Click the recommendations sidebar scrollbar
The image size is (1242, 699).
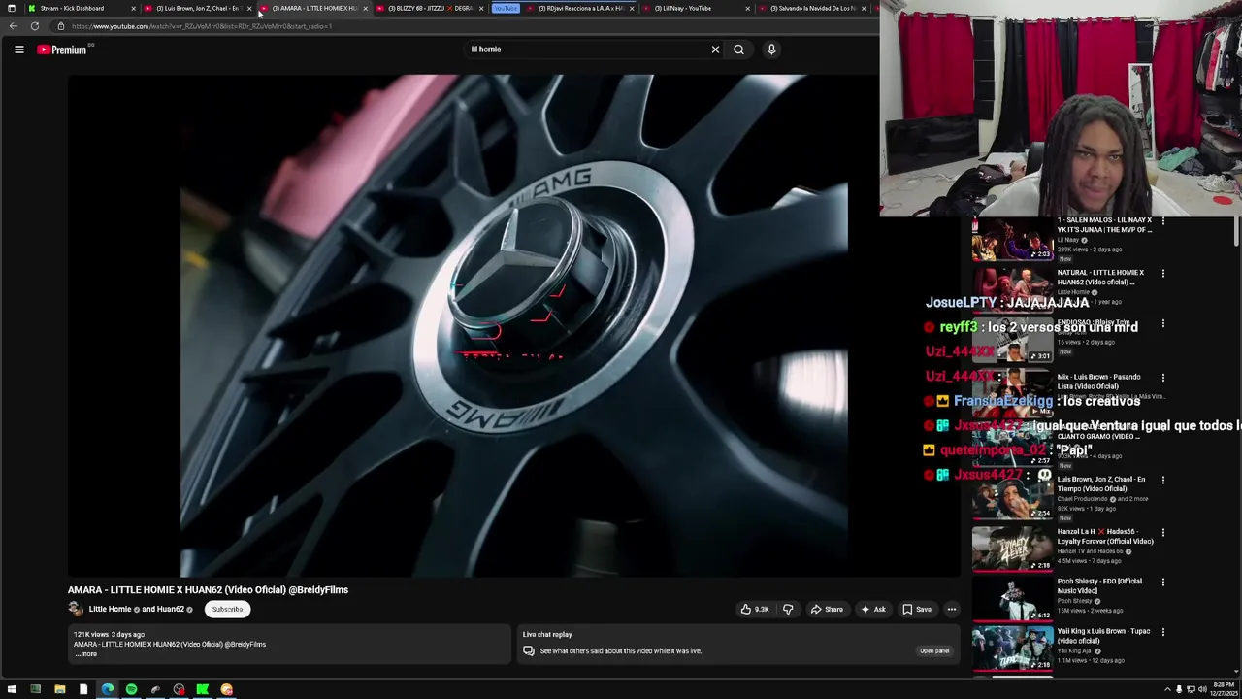point(1236,231)
